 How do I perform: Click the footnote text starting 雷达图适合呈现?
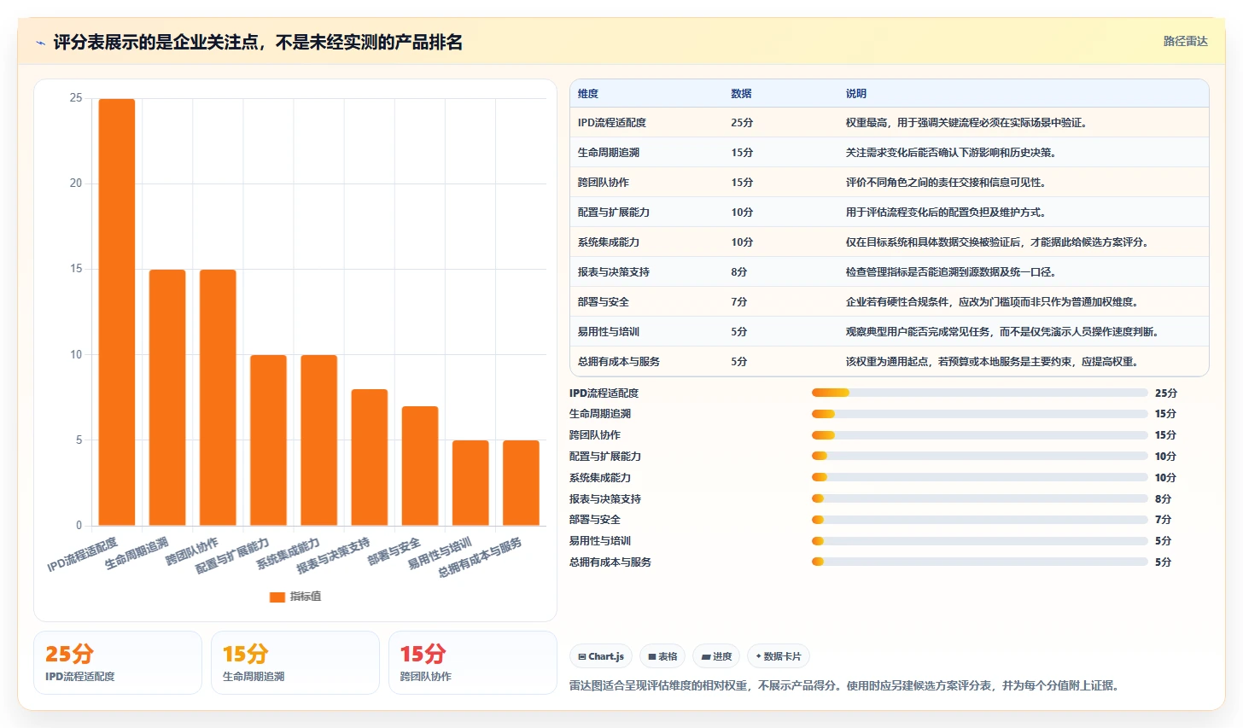pyautogui.click(x=843, y=685)
